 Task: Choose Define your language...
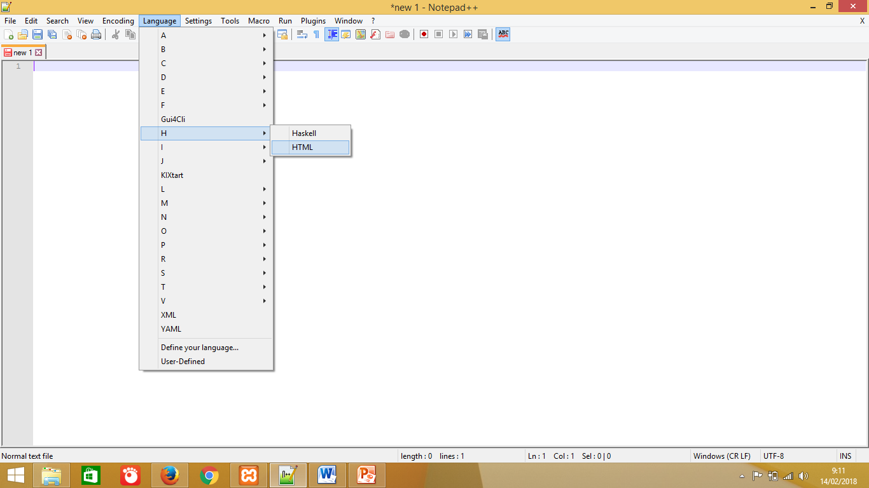[199, 347]
